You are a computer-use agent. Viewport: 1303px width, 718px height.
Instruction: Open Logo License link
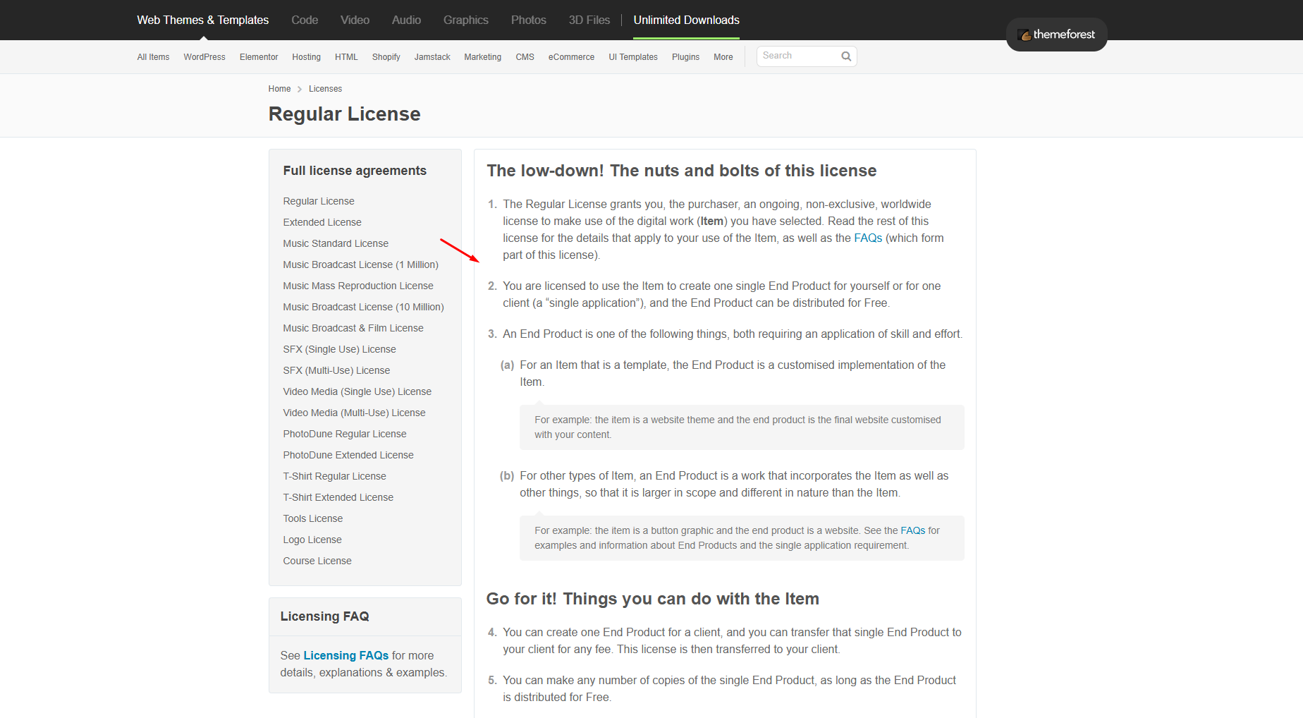point(312,540)
